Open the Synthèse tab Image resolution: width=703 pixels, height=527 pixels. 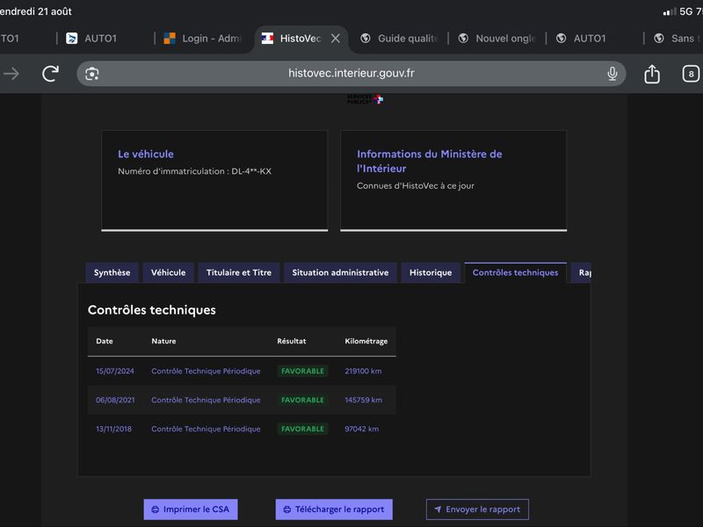click(112, 272)
